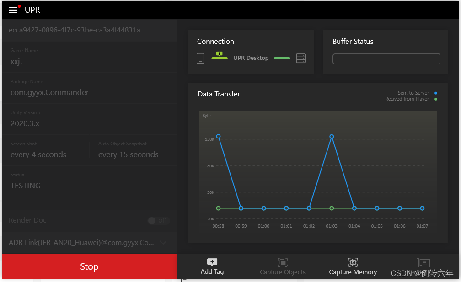Image resolution: width=461 pixels, height=282 pixels.
Task: Click the blue data point at 01:00
Action: (x=264, y=208)
